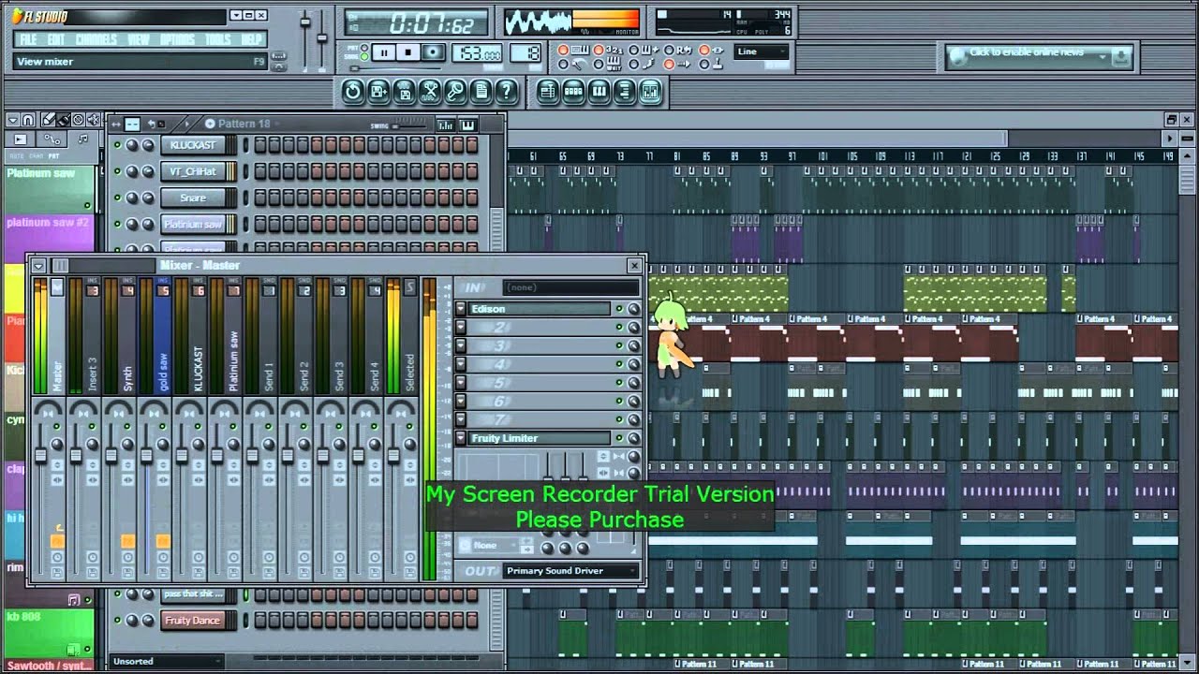Adjust the swing slider in step sequencer
Image resolution: width=1199 pixels, height=674 pixels.
(407, 124)
